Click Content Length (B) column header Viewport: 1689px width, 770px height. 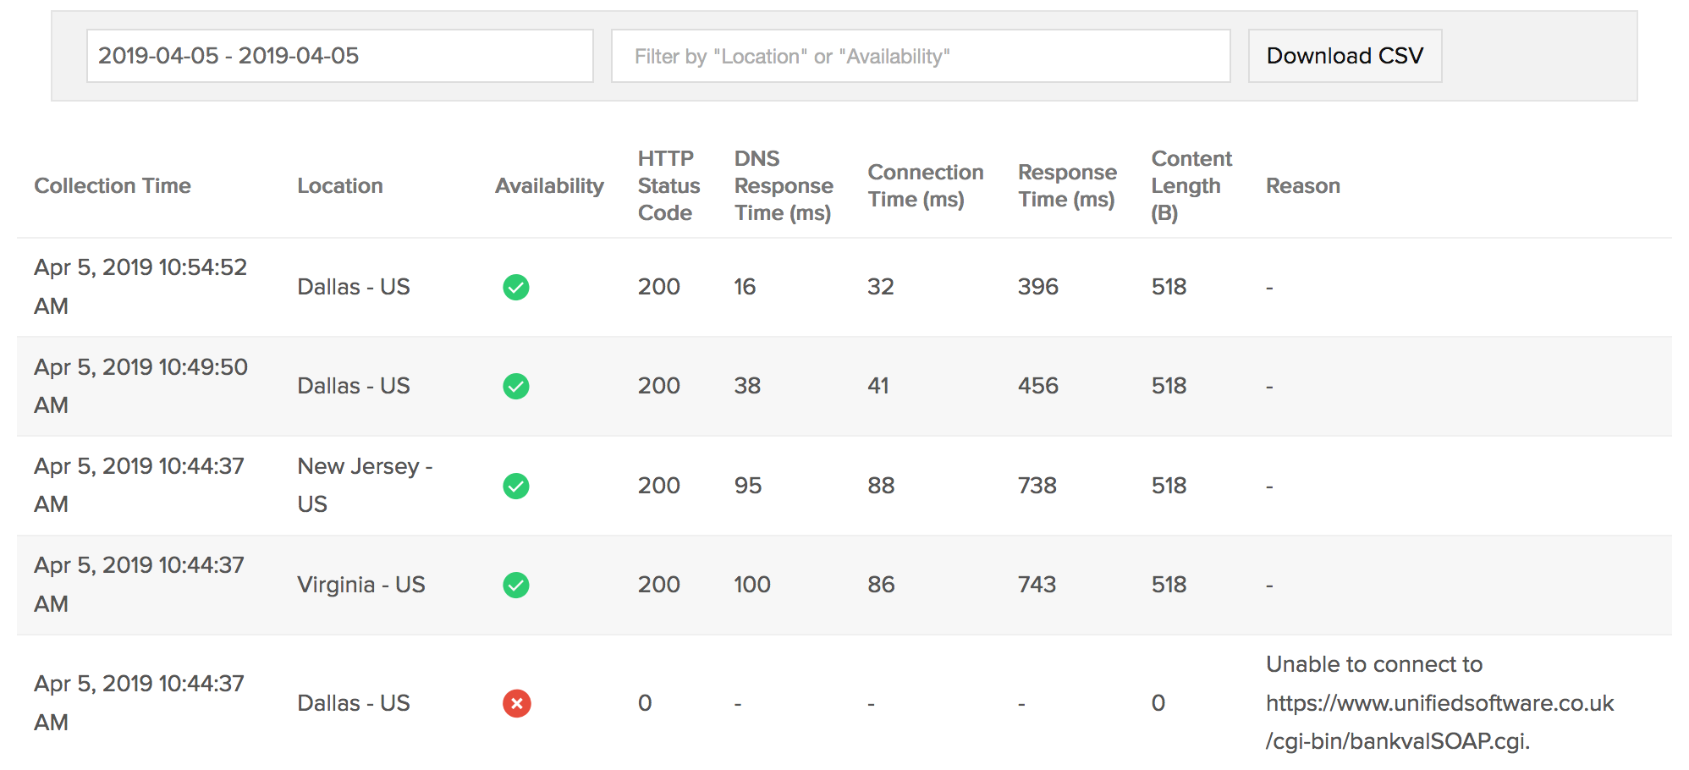[x=1191, y=186]
